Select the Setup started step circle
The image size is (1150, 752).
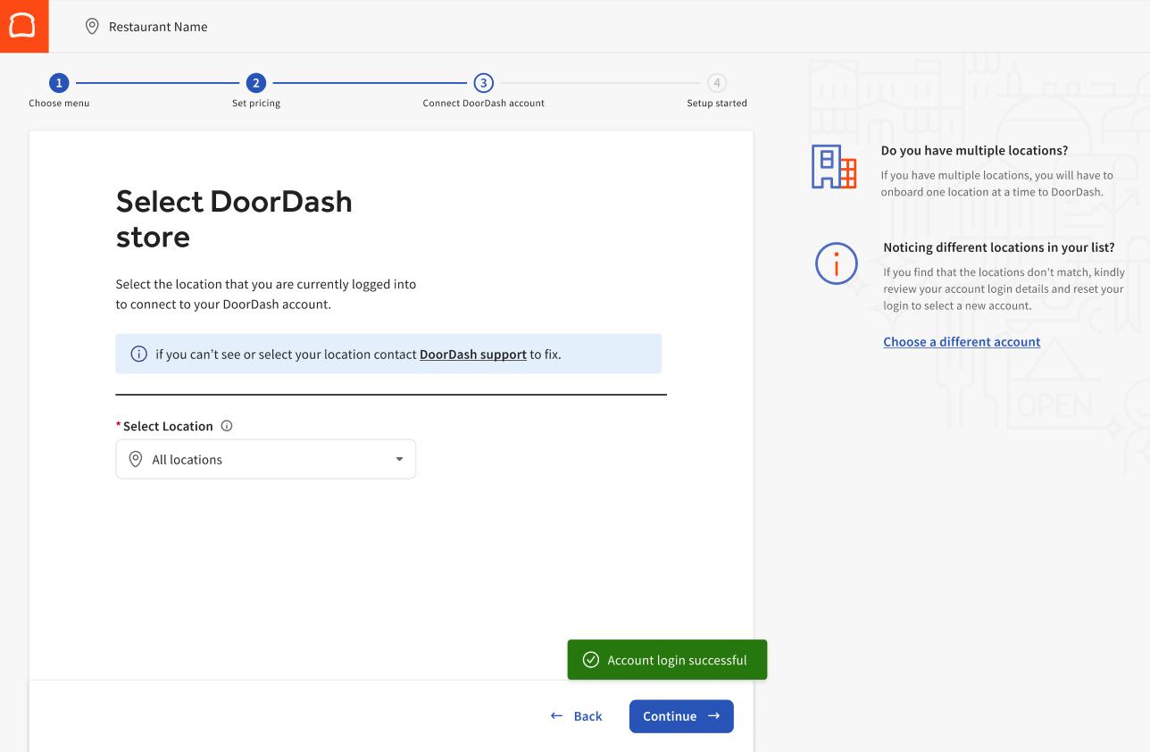[716, 82]
